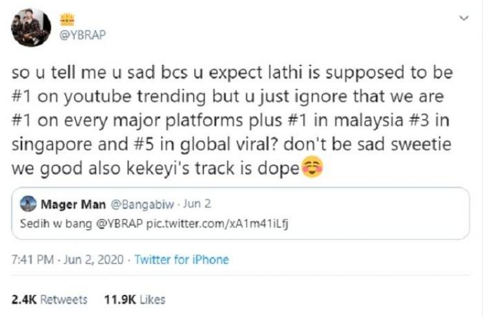The width and height of the screenshot is (483, 317).
Task: Click the tweet author's profile avatar
Action: [x=32, y=27]
